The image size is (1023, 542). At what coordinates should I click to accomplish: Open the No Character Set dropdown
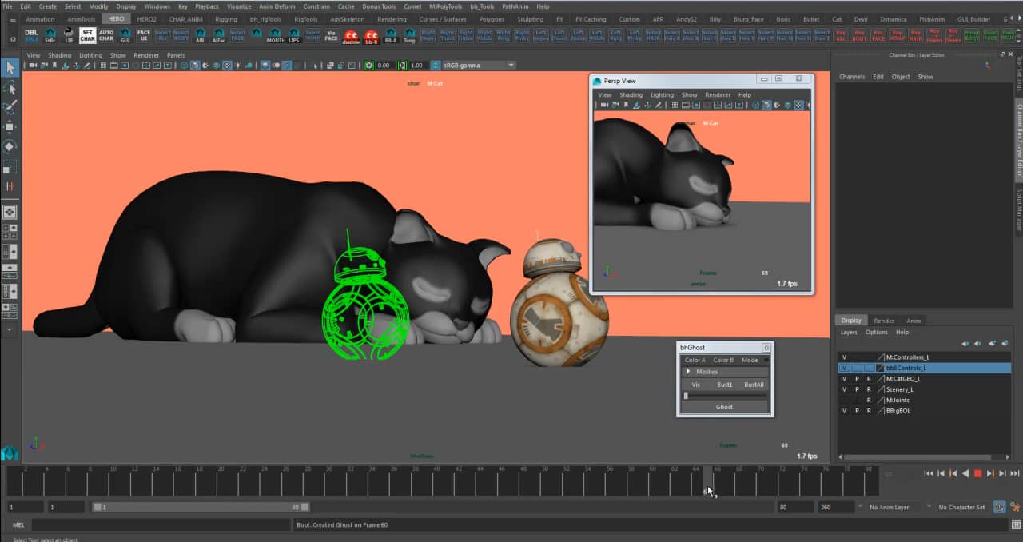(x=961, y=507)
